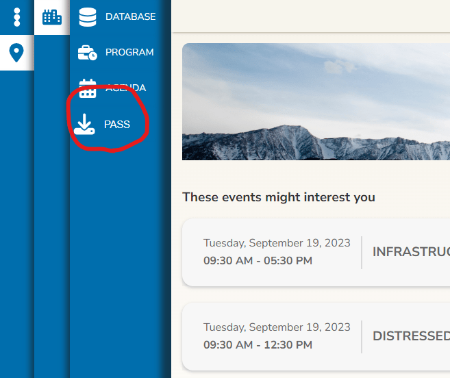Open the PROGRAM menu item
450x378 pixels.
tap(129, 52)
